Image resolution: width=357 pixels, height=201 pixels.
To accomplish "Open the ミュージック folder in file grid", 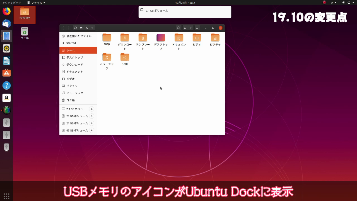I will click(107, 61).
